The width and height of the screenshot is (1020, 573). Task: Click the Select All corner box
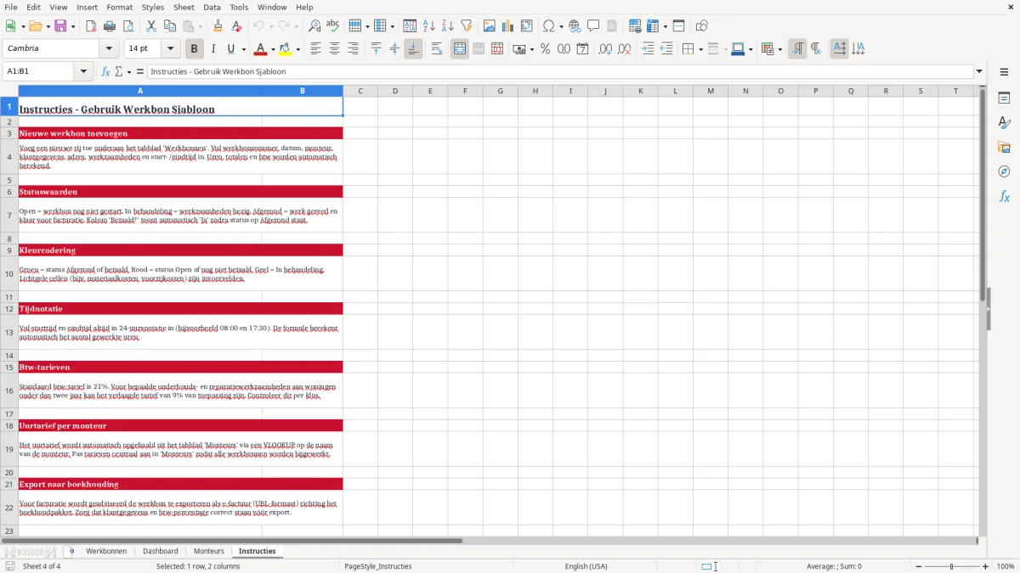[9, 91]
